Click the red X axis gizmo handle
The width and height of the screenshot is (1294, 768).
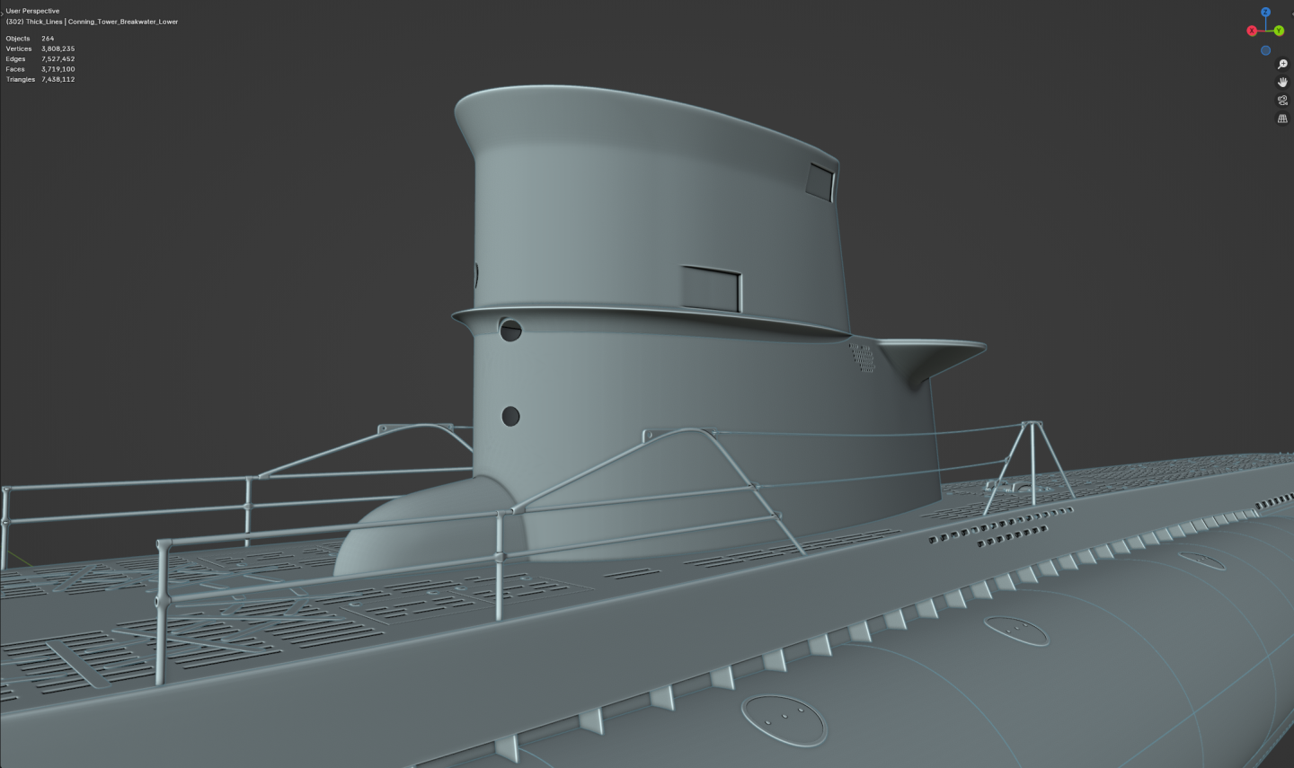[x=1252, y=31]
